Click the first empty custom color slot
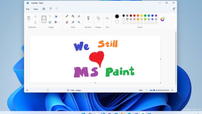This screenshot has height=114, width=202. pyautogui.click(x=124, y=23)
